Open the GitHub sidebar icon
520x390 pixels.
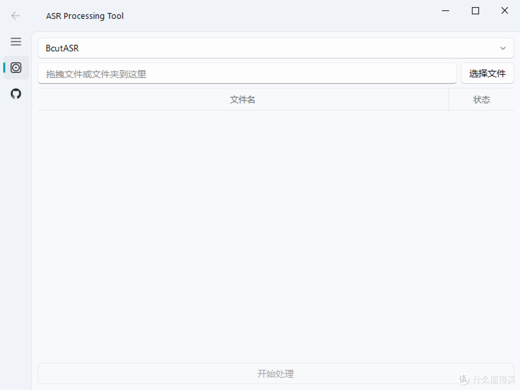click(x=16, y=94)
